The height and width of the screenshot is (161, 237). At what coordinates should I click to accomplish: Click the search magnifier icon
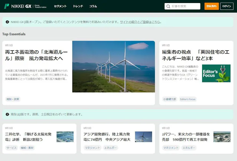tap(168, 6)
